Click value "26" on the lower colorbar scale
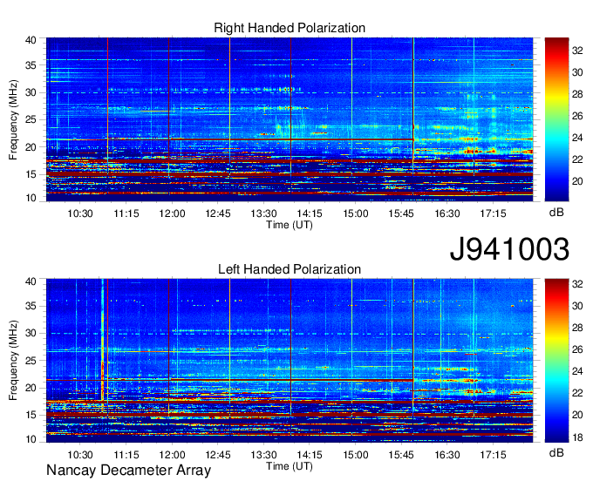The image size is (593, 481). point(577,349)
